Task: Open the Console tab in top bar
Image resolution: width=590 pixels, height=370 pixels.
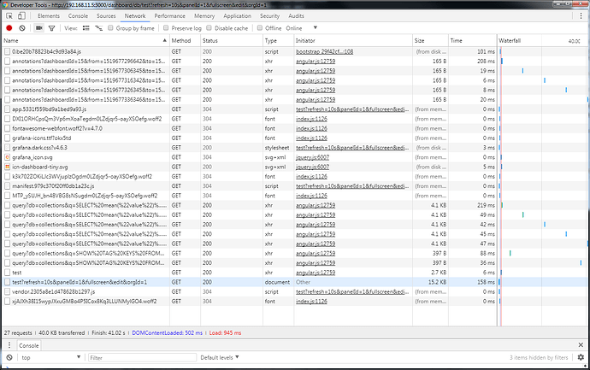Action: pos(78,15)
